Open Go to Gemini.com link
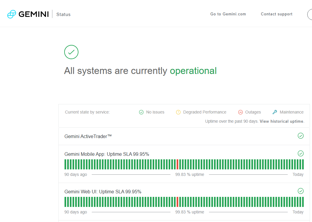 [228, 14]
